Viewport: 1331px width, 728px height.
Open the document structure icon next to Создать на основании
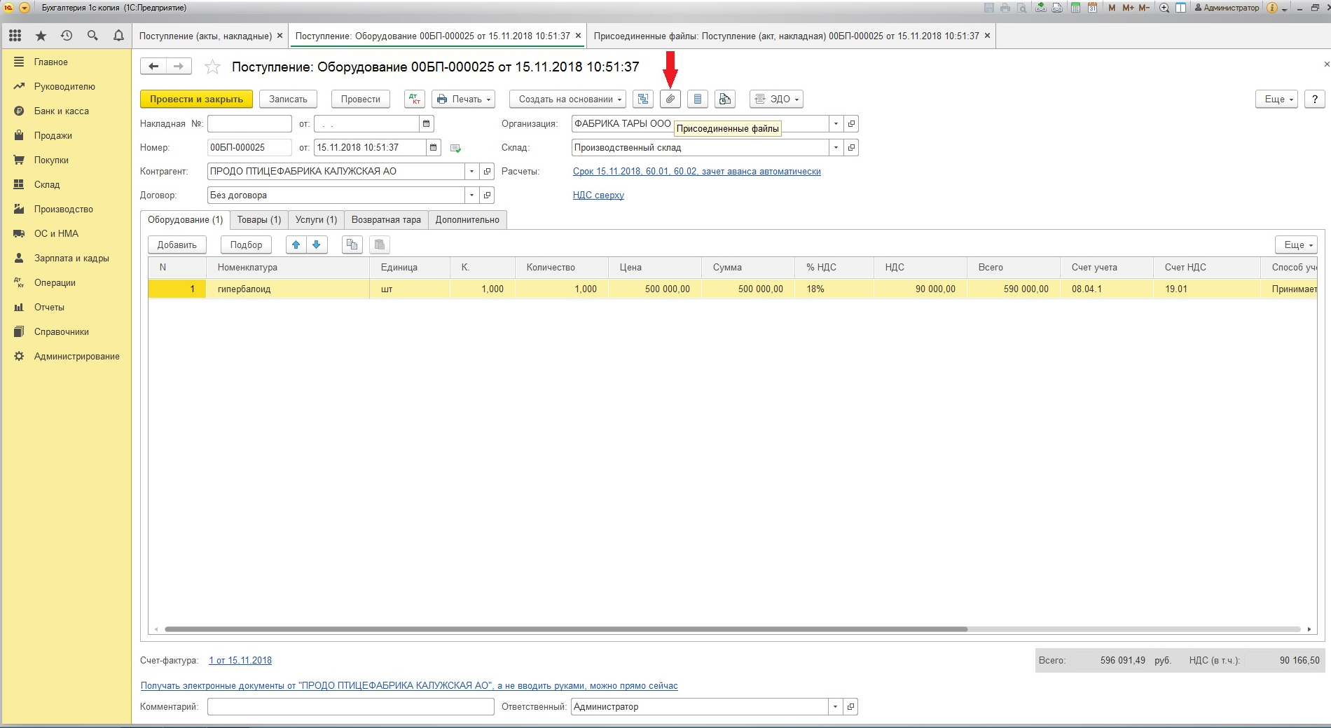pyautogui.click(x=643, y=99)
